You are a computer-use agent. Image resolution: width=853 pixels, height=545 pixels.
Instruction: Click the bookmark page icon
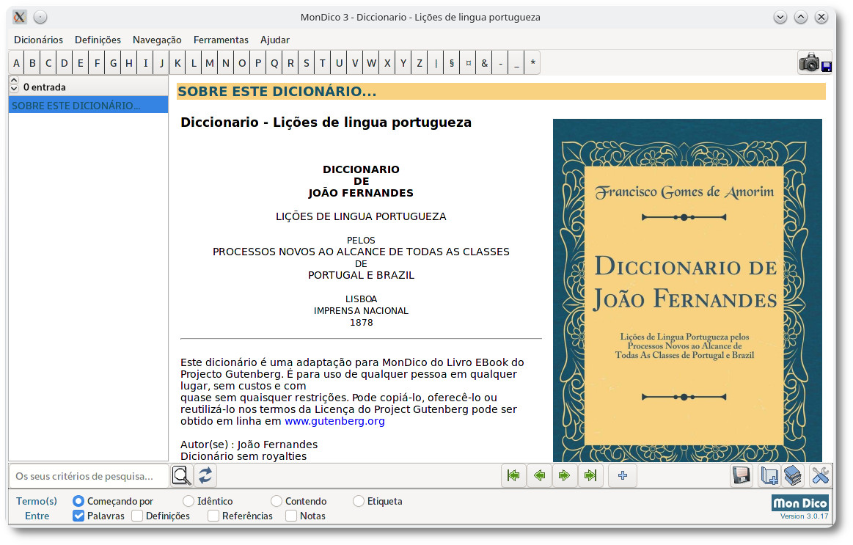(769, 475)
